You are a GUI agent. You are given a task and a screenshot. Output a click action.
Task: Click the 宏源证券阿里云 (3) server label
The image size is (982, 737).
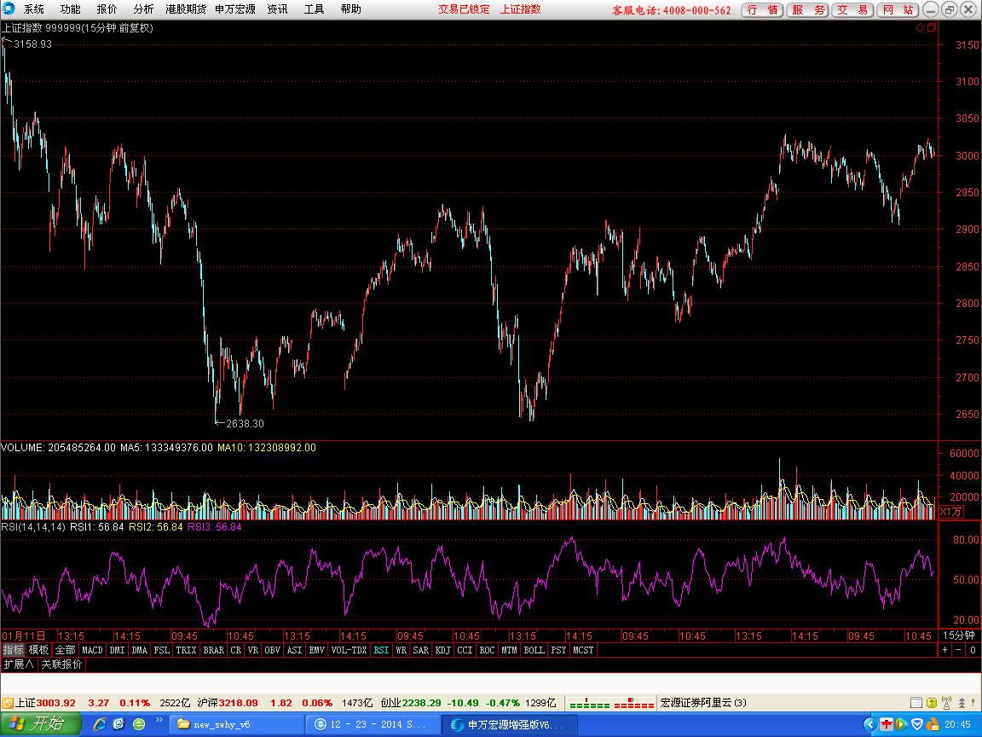point(703,703)
